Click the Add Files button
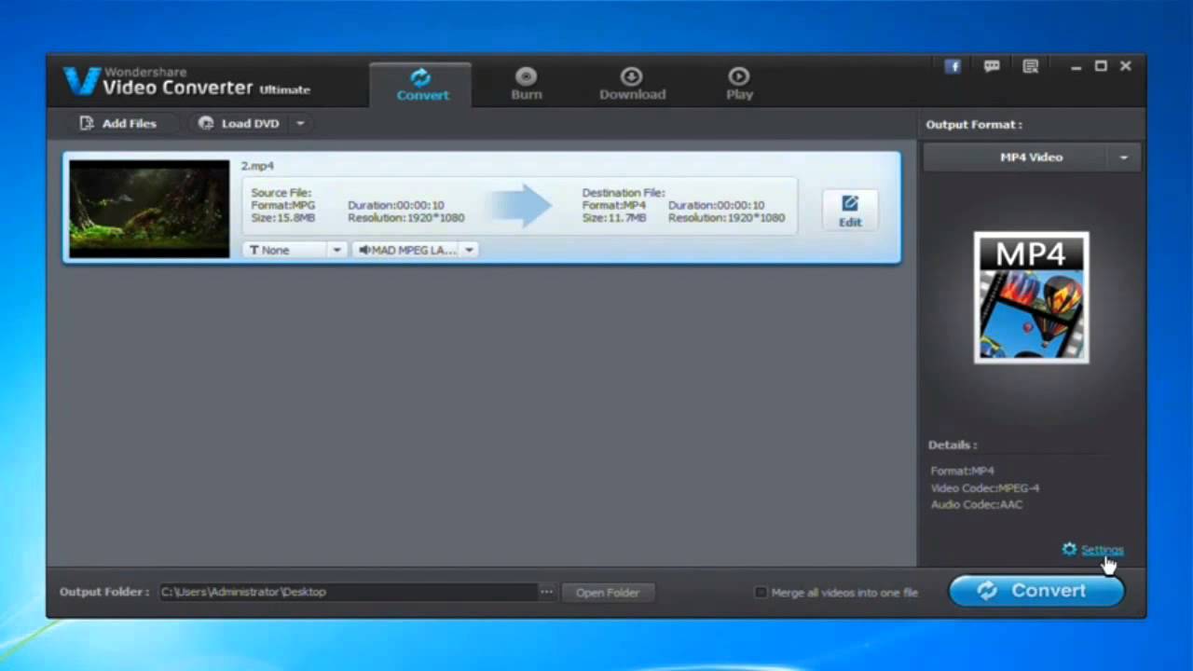 118,123
